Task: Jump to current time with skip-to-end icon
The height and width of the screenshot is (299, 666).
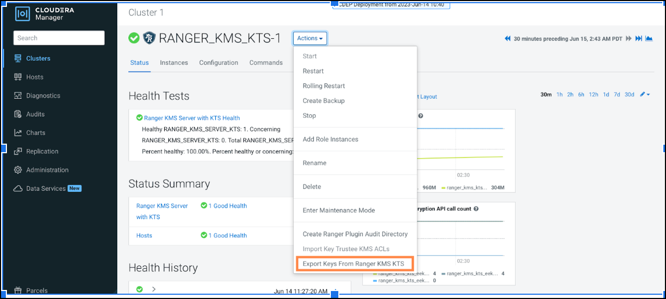Action: pos(638,39)
